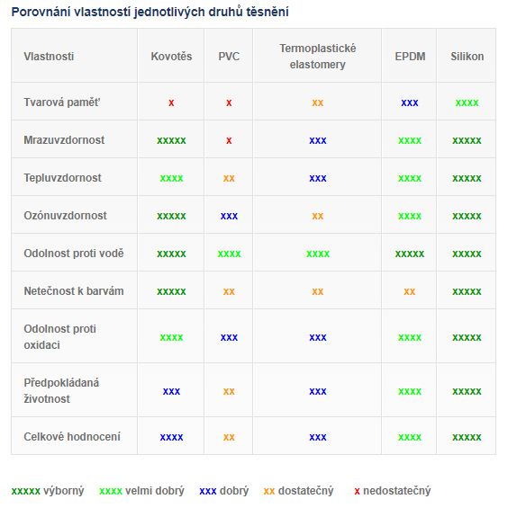Click the dostatečný legend entry
This screenshot has width=517, height=508.
299,491
